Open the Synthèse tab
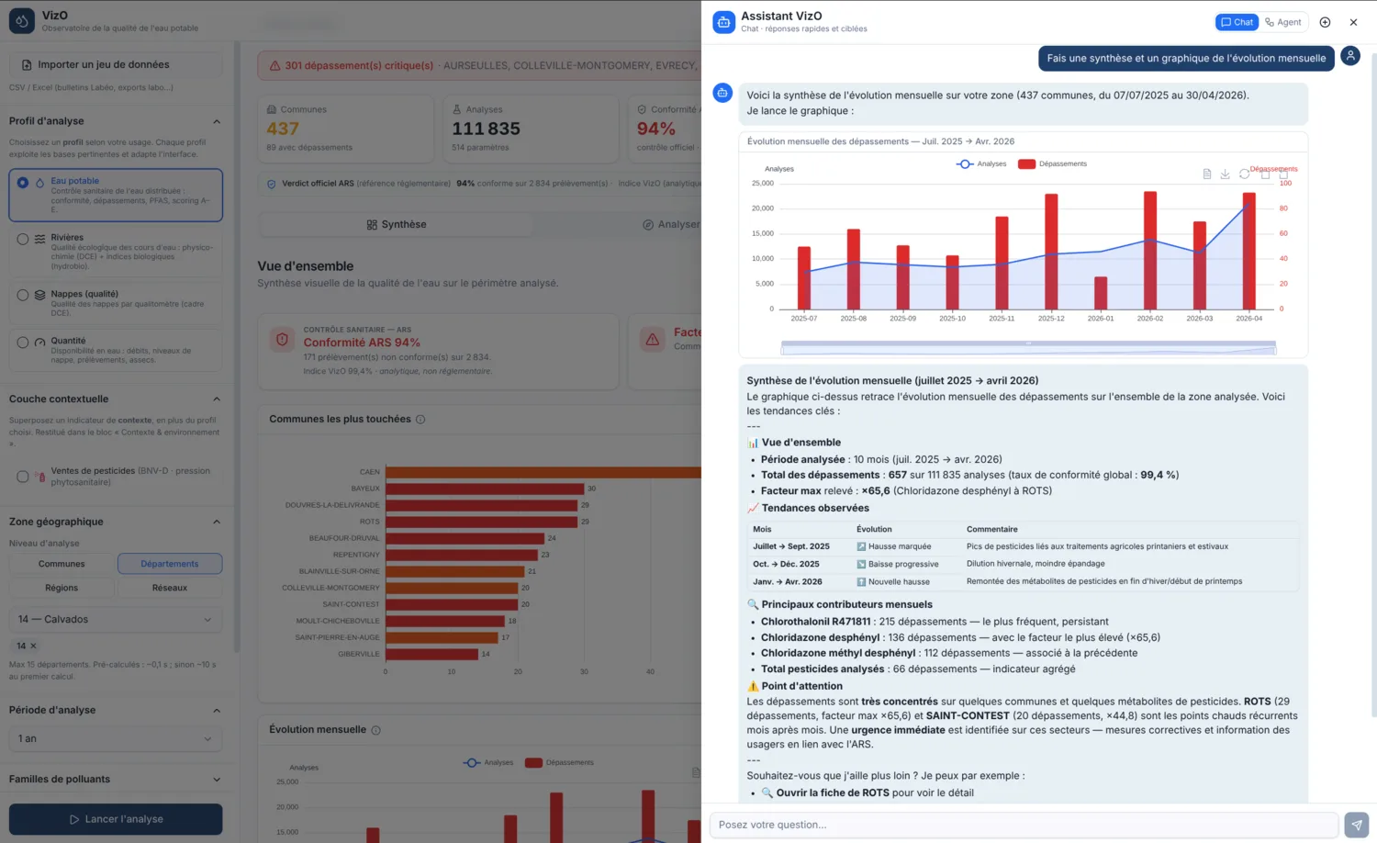This screenshot has height=843, width=1377. pyautogui.click(x=396, y=225)
